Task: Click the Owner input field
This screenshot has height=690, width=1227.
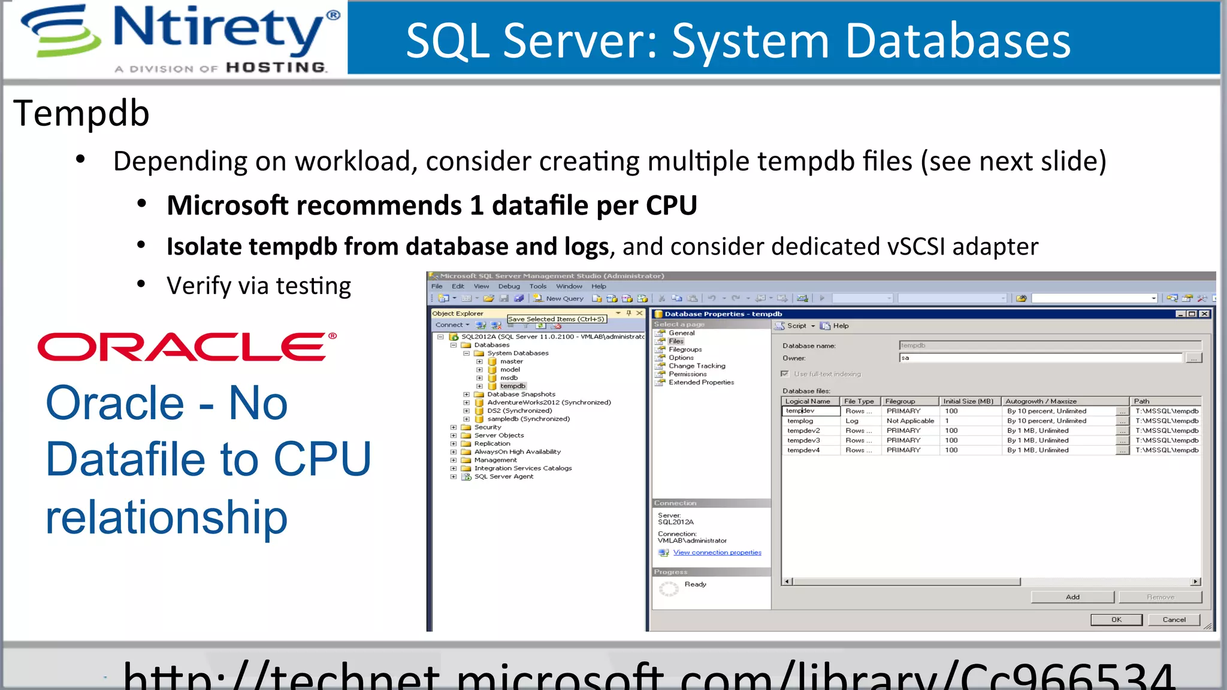Action: click(1041, 358)
